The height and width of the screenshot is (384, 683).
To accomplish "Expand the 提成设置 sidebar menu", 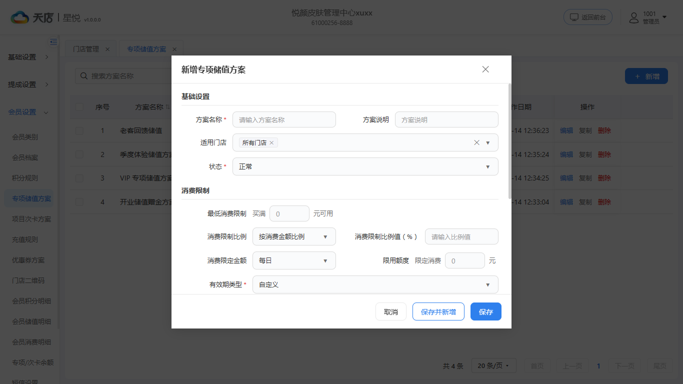I will [x=29, y=84].
